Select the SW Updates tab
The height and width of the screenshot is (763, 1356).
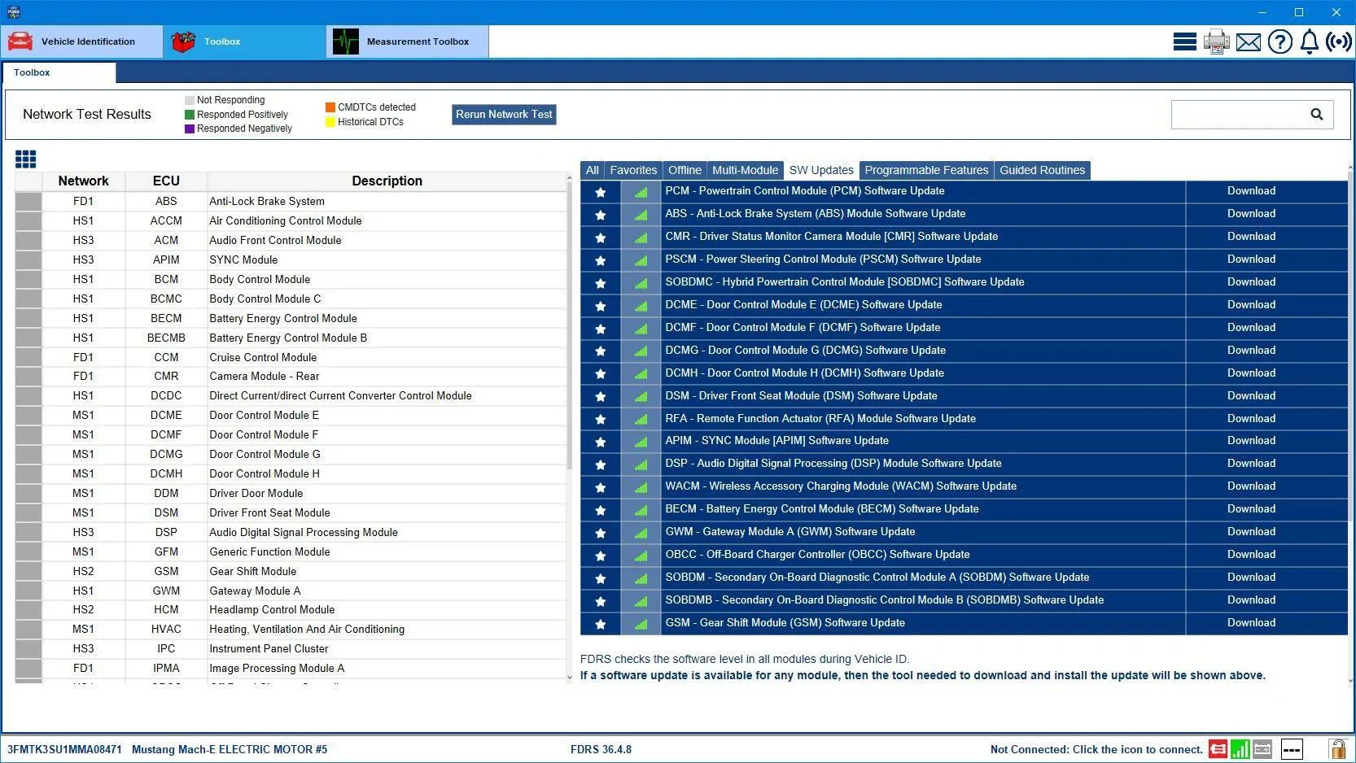tap(821, 170)
